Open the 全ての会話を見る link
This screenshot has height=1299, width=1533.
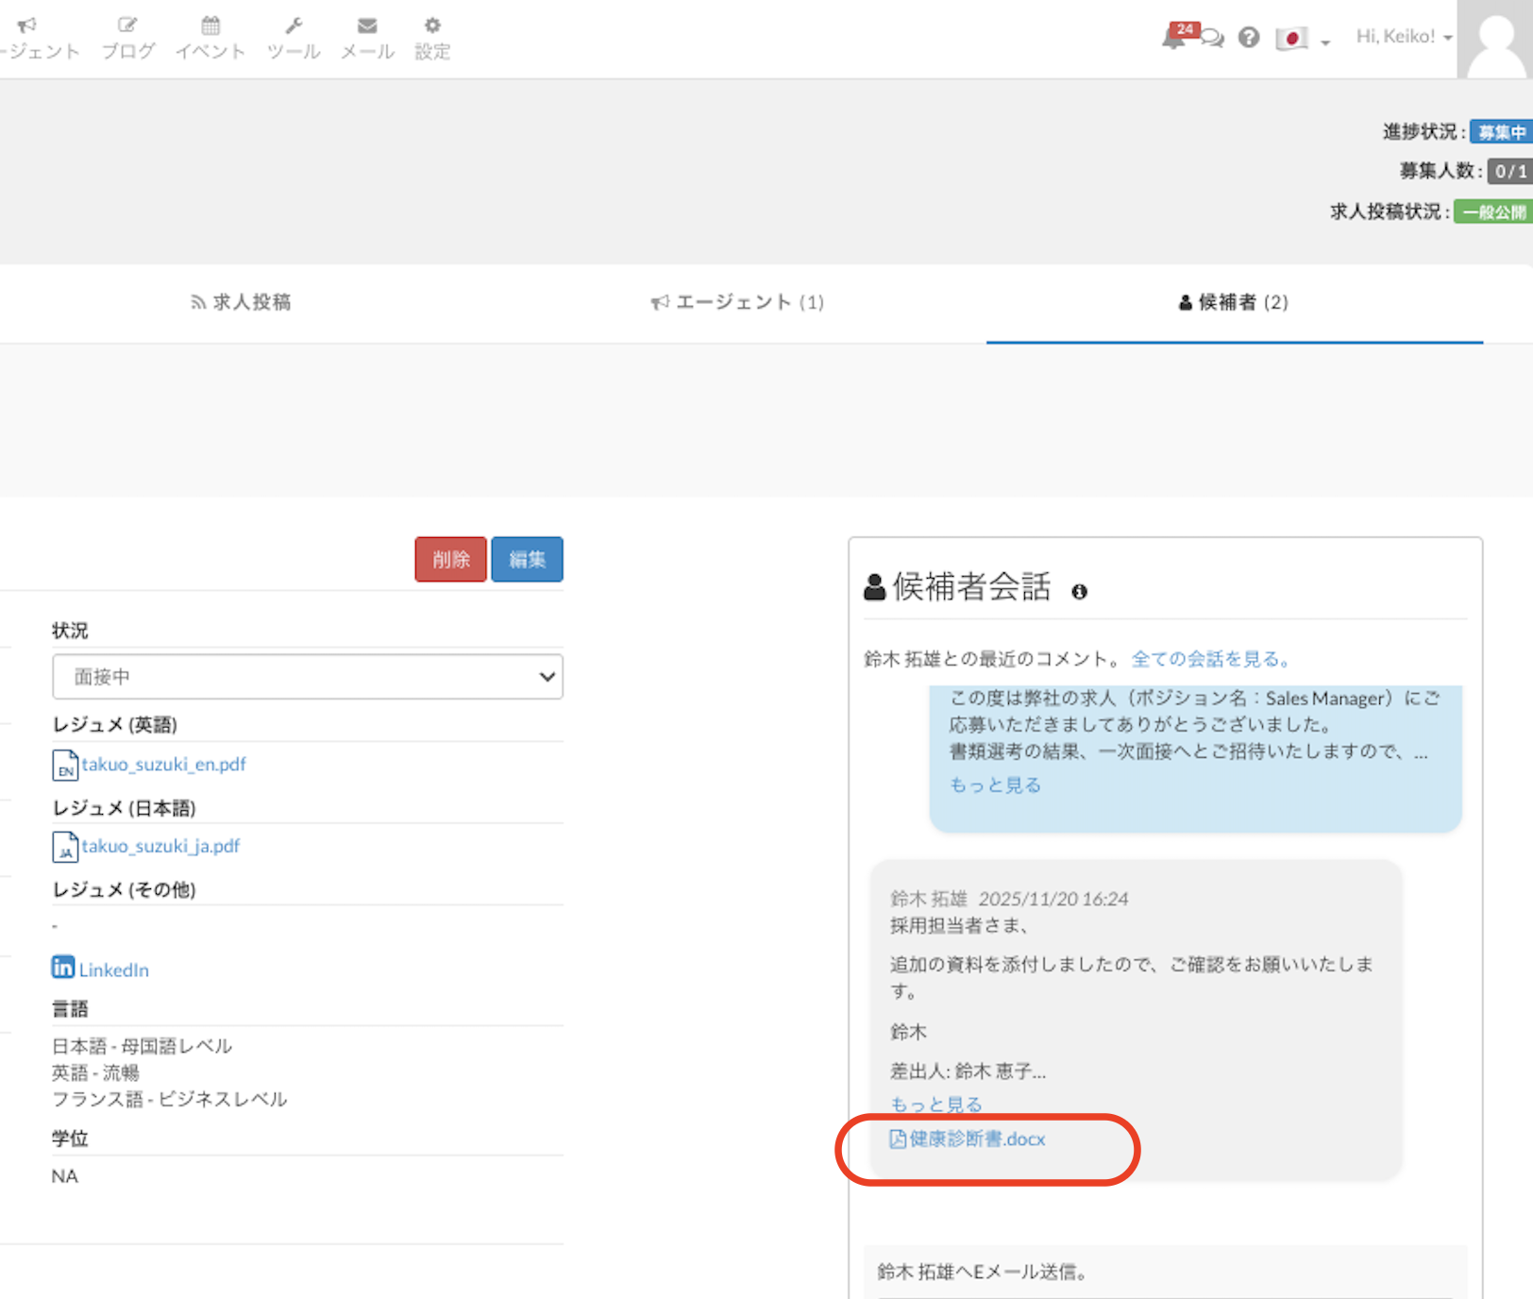click(x=1211, y=659)
